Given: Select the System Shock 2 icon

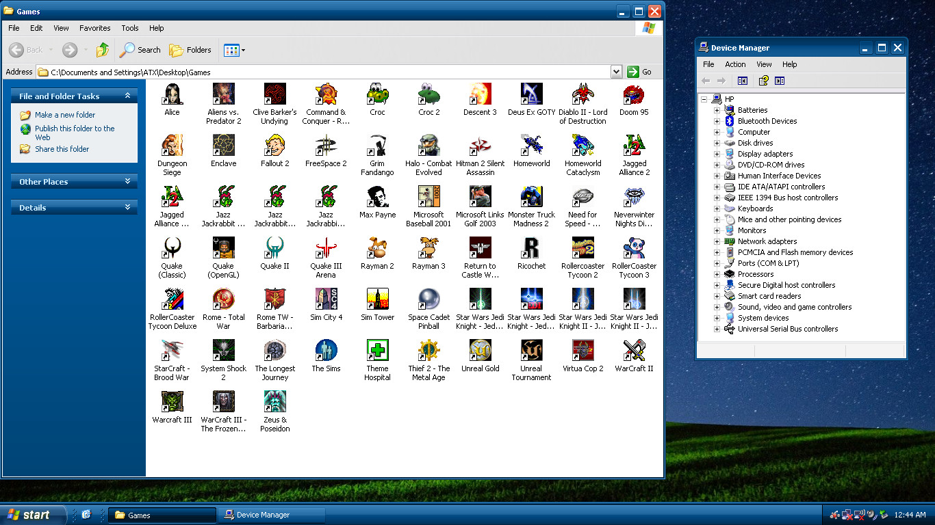Looking at the screenshot, I should pos(223,351).
